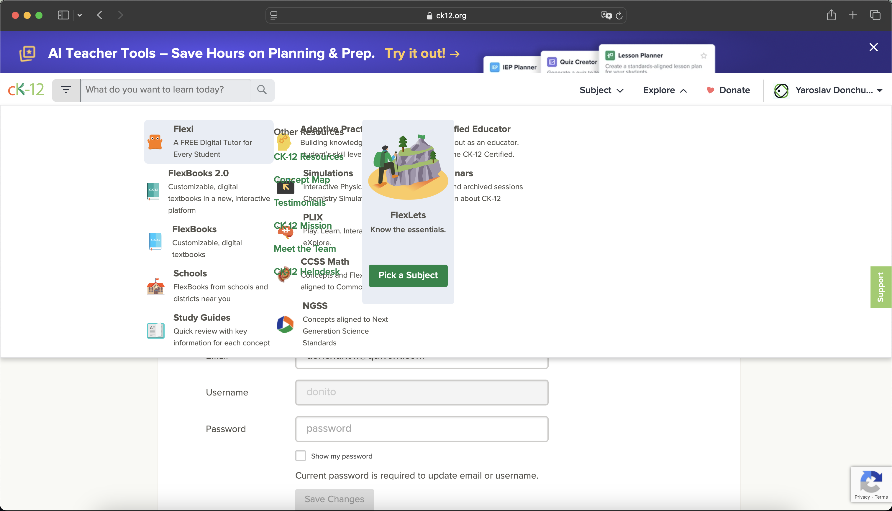Click the Safari share icon

[x=831, y=15]
